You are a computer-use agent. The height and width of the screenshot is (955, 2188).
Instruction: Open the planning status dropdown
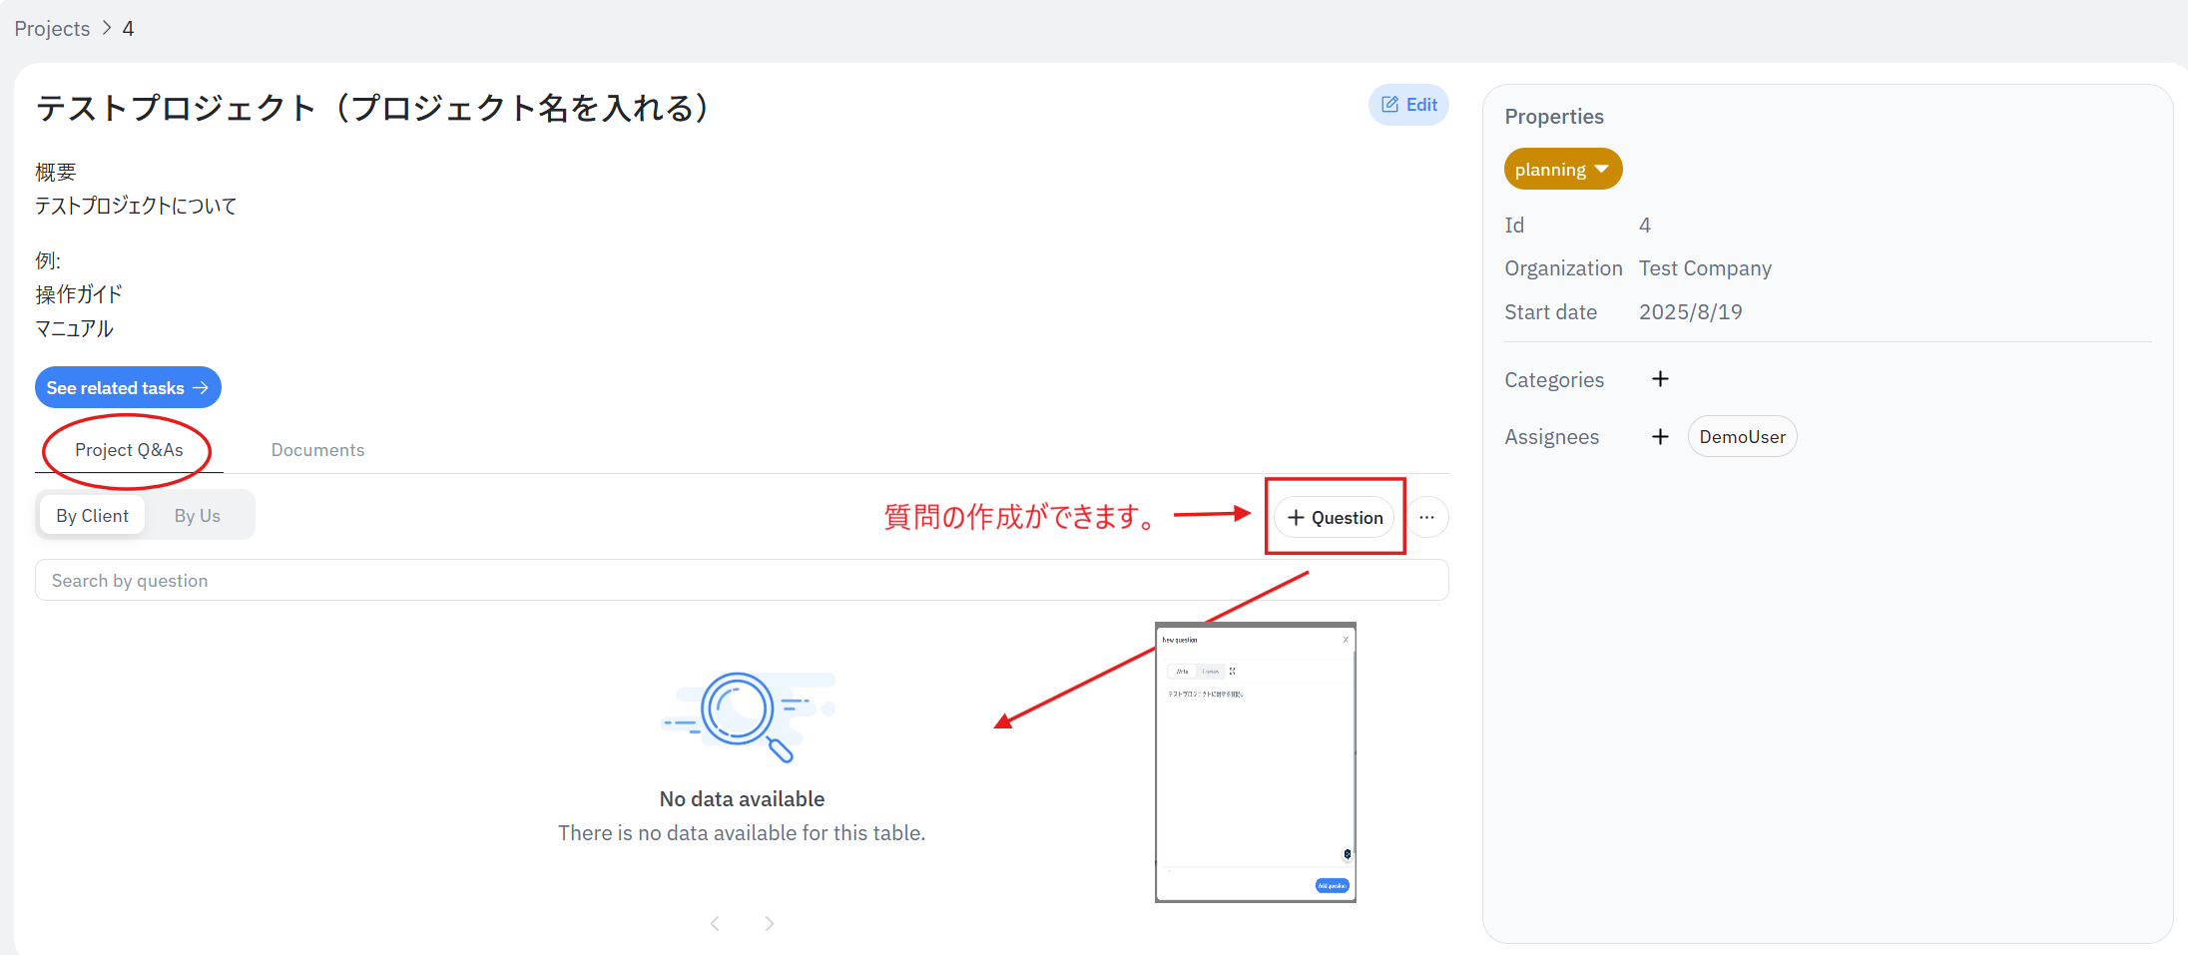[1562, 170]
